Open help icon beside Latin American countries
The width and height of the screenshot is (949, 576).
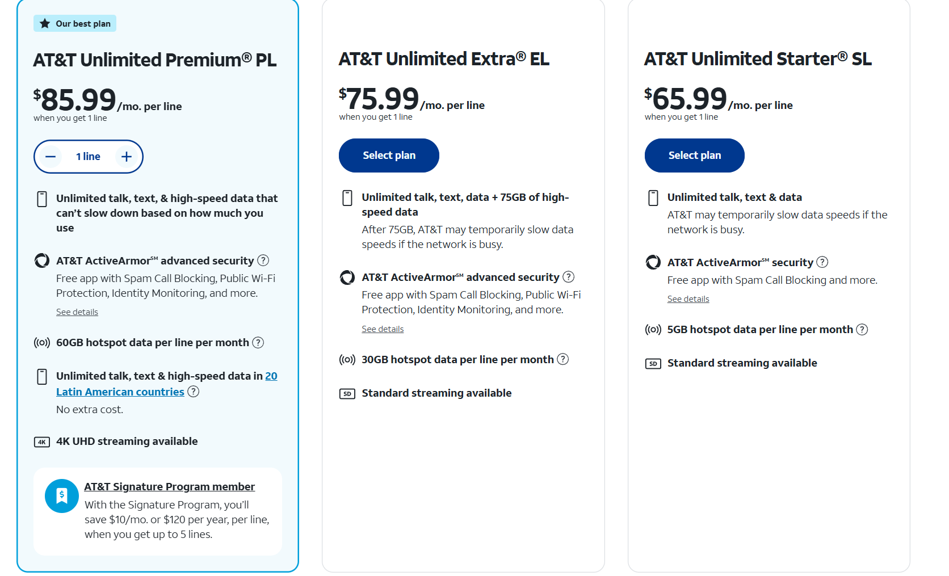pyautogui.click(x=194, y=392)
